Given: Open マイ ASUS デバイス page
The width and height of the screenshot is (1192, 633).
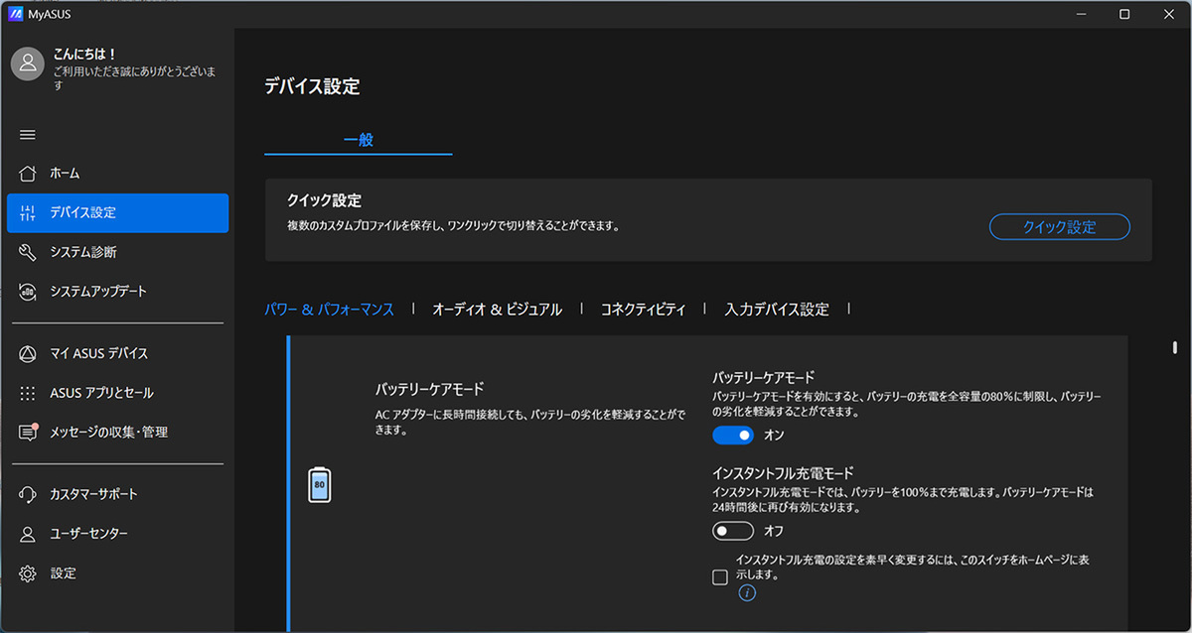Looking at the screenshot, I should [117, 353].
